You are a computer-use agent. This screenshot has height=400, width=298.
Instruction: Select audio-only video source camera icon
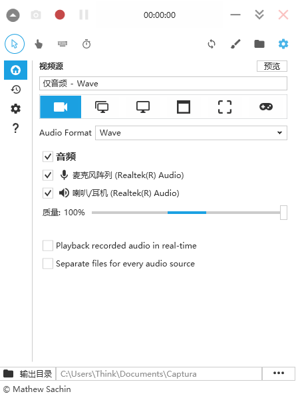pos(61,107)
